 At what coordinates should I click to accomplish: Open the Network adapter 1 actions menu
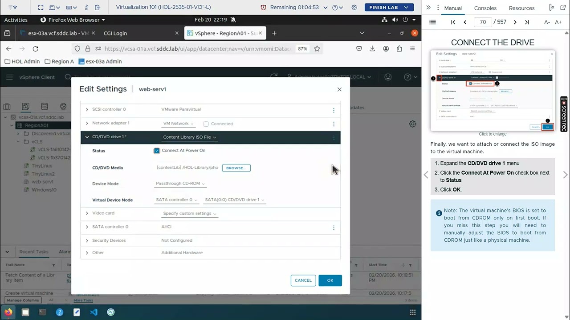334,124
